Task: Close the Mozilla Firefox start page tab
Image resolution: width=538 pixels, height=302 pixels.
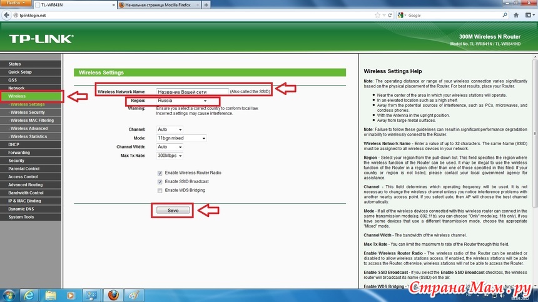Action: click(x=197, y=5)
